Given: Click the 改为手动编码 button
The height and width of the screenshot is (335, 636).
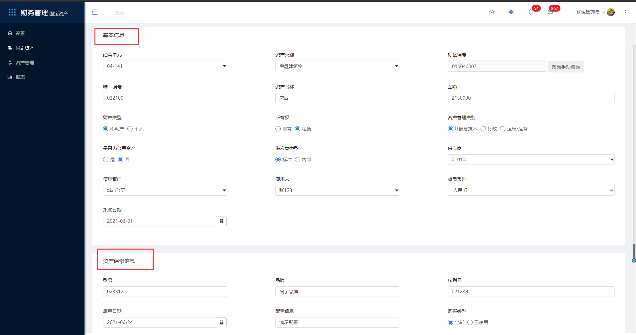Looking at the screenshot, I should [566, 67].
